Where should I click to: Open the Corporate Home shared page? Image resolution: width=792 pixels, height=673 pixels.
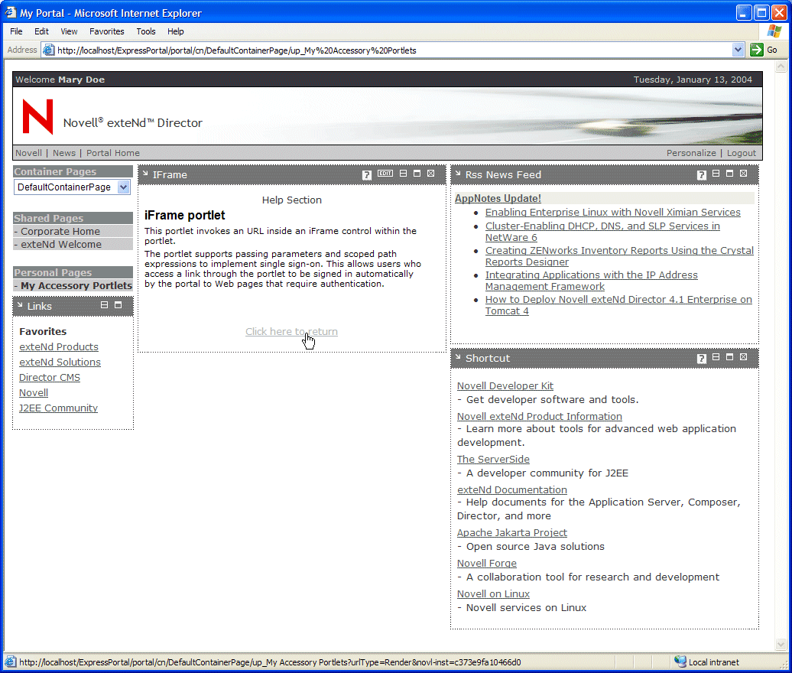(60, 232)
